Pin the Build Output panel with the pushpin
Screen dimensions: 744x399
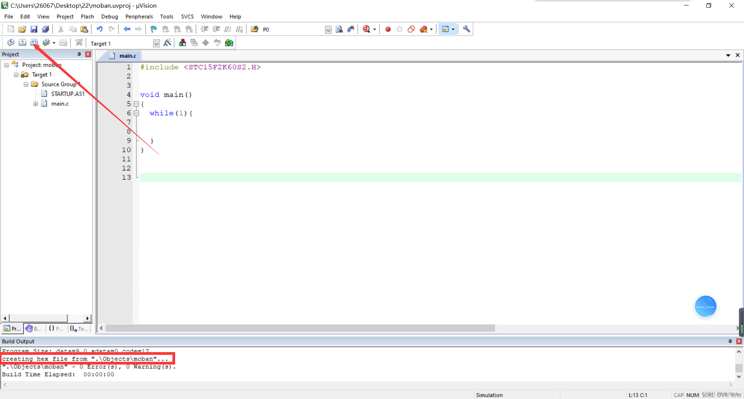730,341
